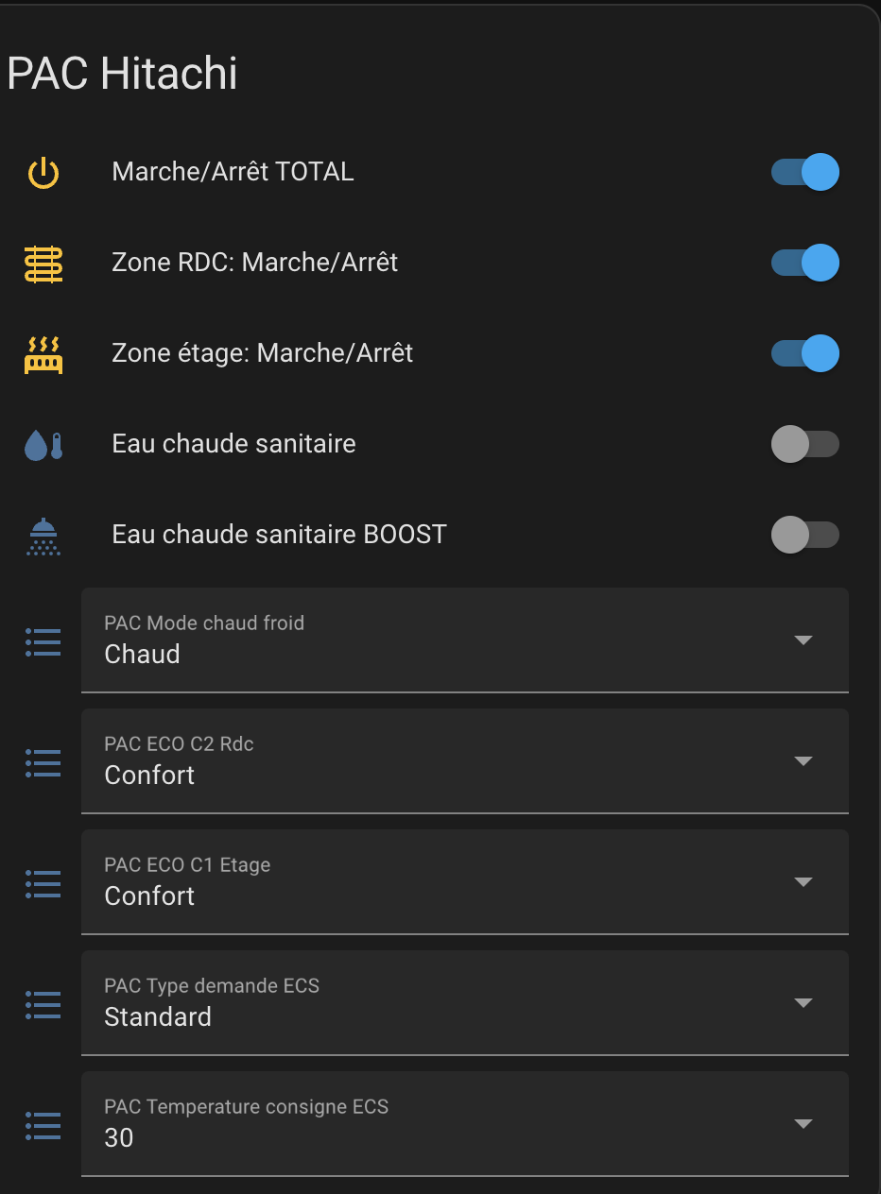Turn off the Marche/Arrêt TOTAL switch
This screenshot has height=1194, width=881.
click(805, 173)
